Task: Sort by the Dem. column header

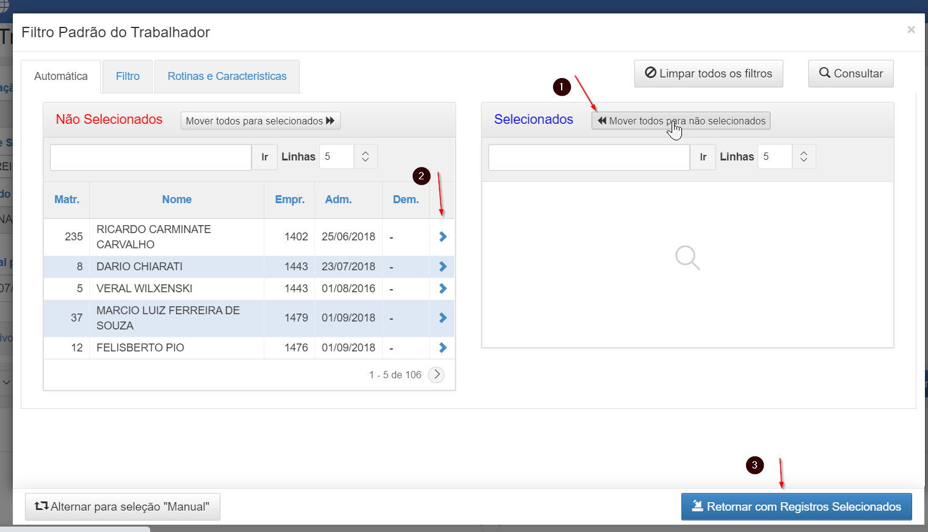Action: tap(406, 199)
